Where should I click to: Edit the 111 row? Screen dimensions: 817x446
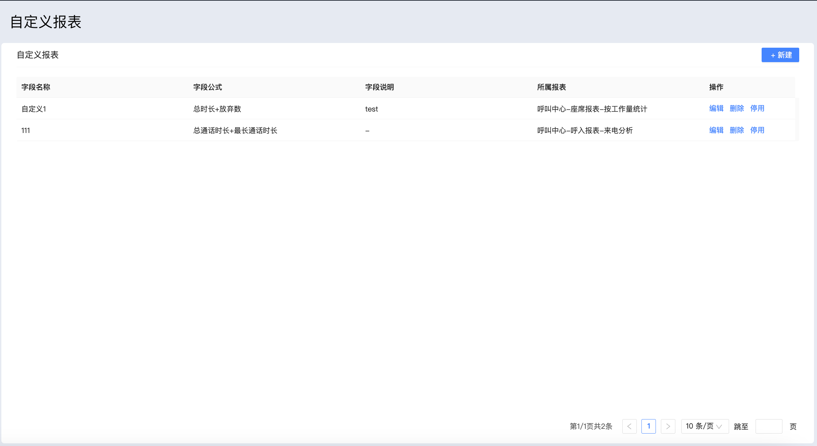click(x=716, y=130)
